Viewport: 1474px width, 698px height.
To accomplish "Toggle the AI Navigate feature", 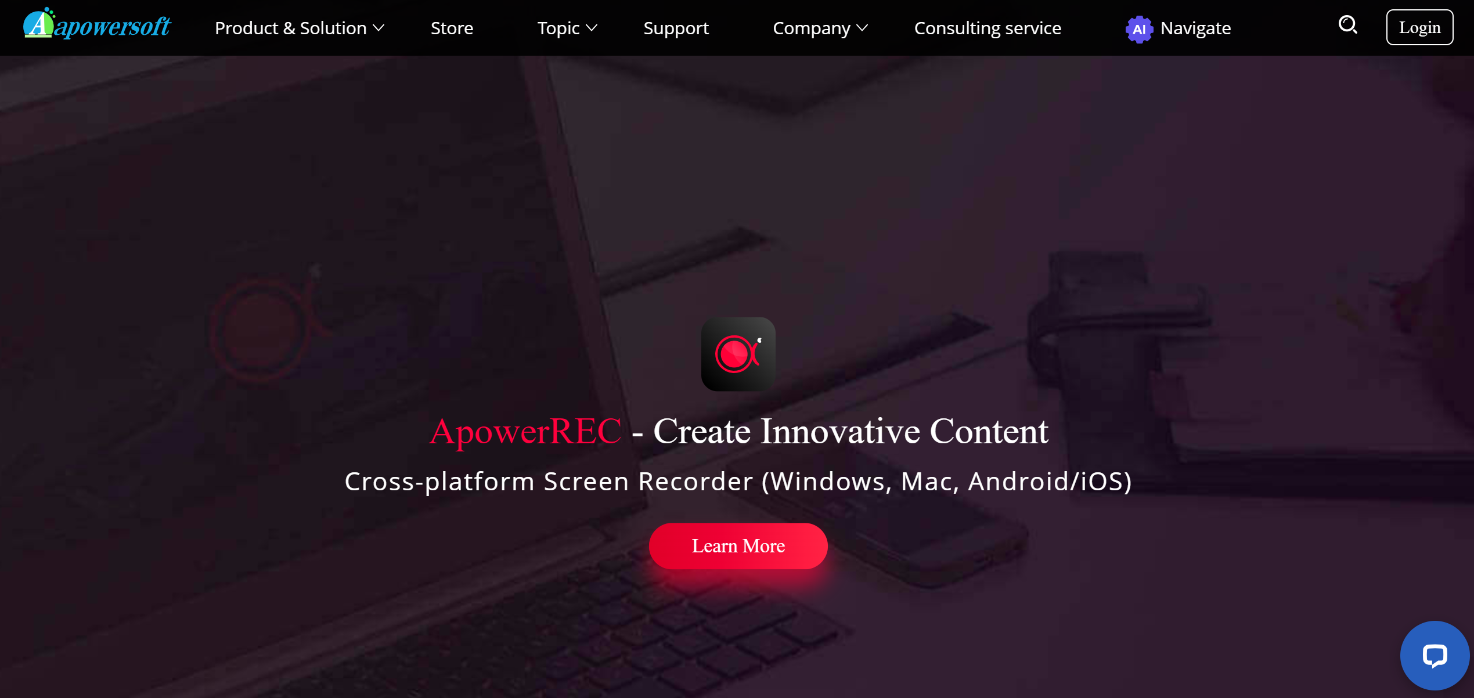I will click(x=1178, y=28).
